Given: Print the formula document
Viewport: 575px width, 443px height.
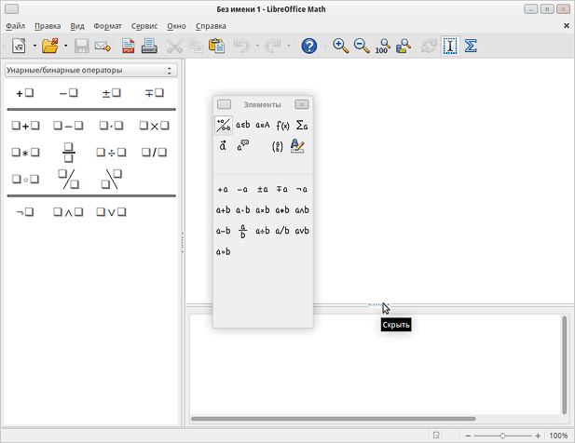Looking at the screenshot, I should [x=149, y=47].
